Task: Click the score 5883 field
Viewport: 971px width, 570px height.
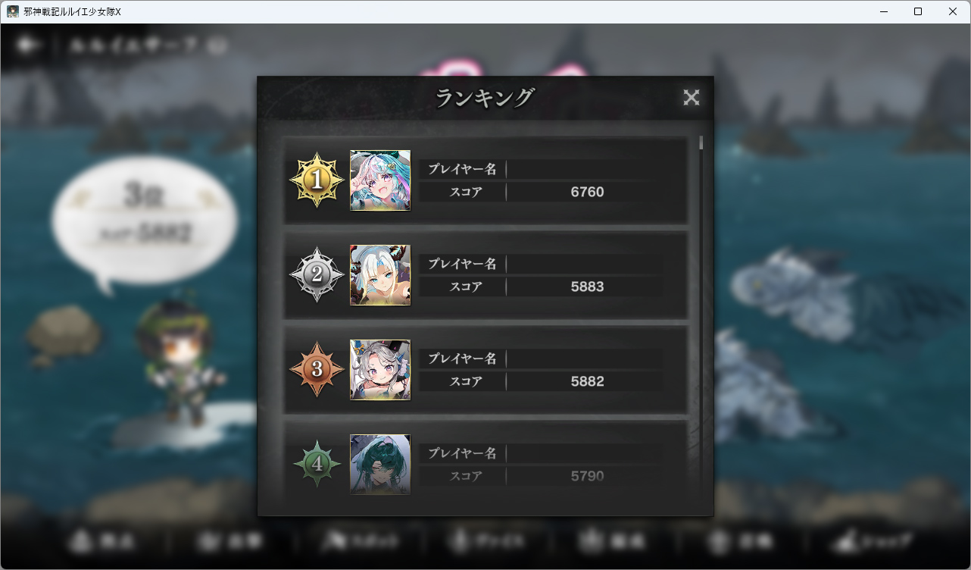Action: (587, 287)
